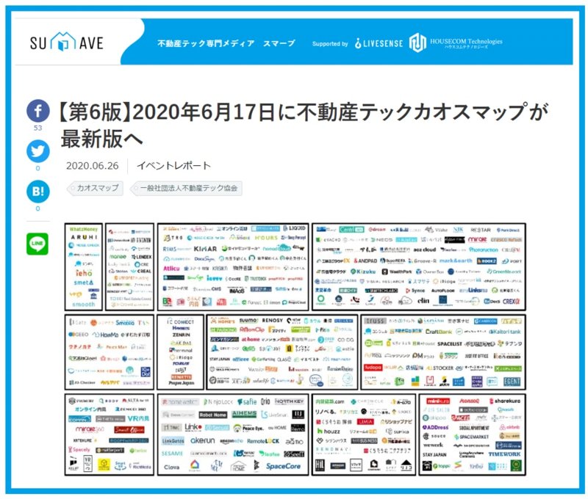Open the イベントレポート category link
The image size is (588, 499).
click(x=173, y=165)
